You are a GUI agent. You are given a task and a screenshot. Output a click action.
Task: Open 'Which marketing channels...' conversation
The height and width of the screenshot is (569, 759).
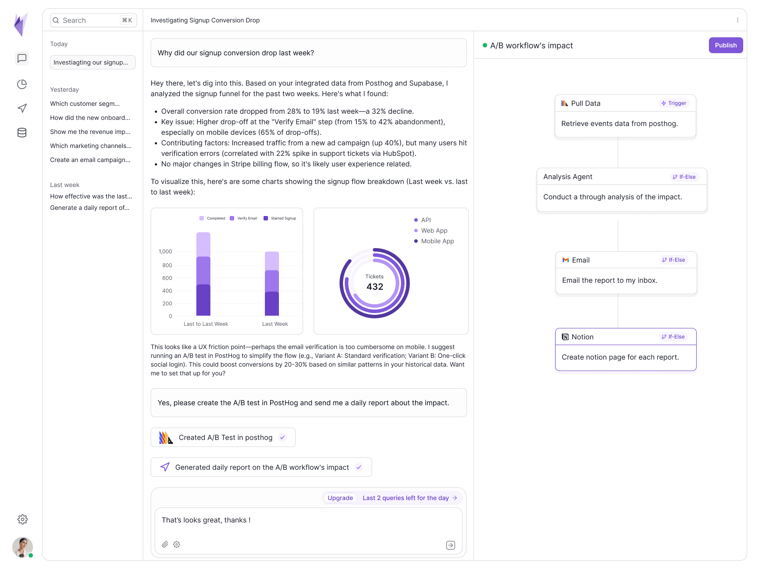[x=91, y=146]
